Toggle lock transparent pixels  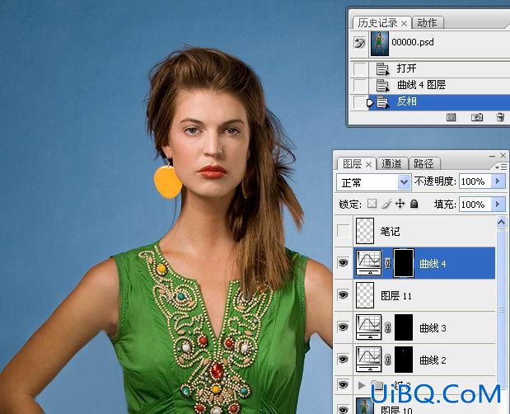coord(372,204)
